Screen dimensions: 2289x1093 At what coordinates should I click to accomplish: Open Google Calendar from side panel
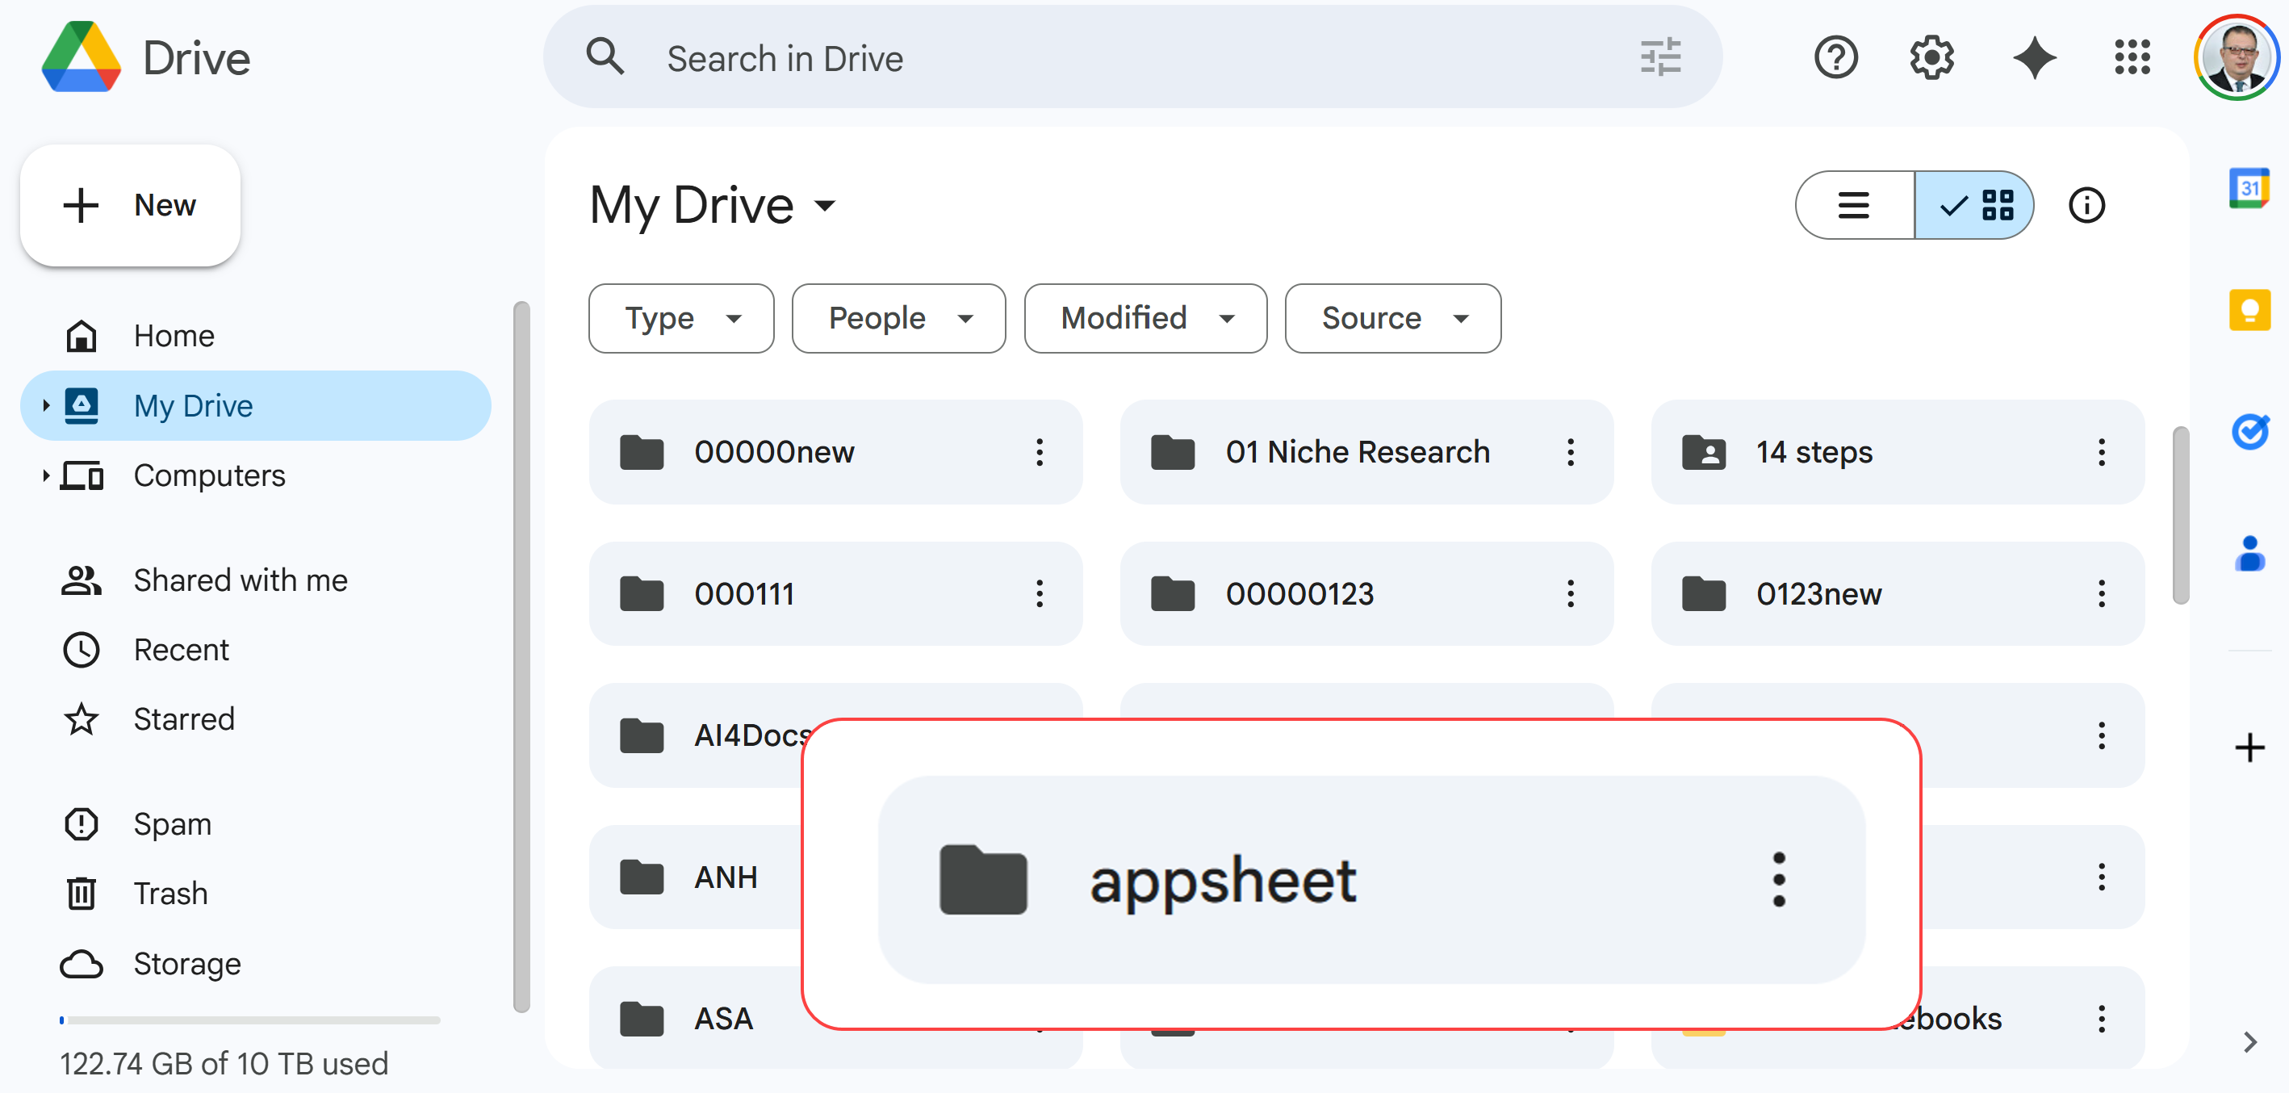tap(2249, 187)
